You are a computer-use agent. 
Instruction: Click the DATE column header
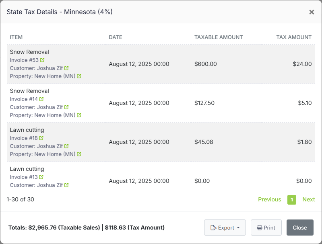[x=116, y=37]
